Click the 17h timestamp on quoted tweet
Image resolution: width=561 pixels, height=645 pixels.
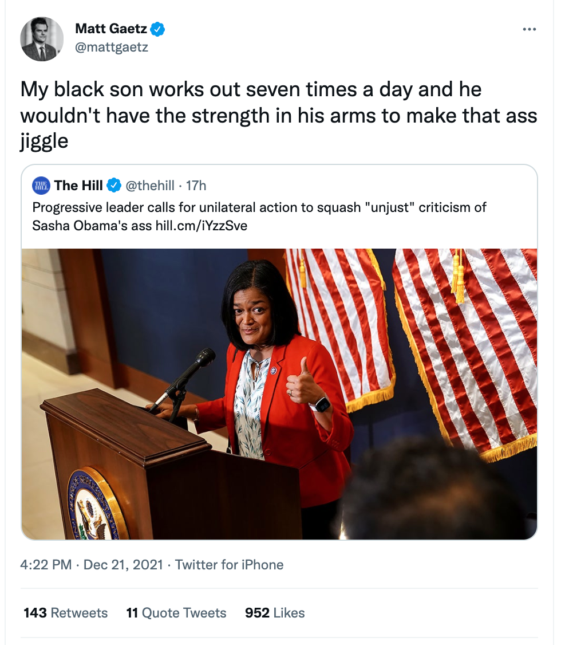[x=196, y=185]
